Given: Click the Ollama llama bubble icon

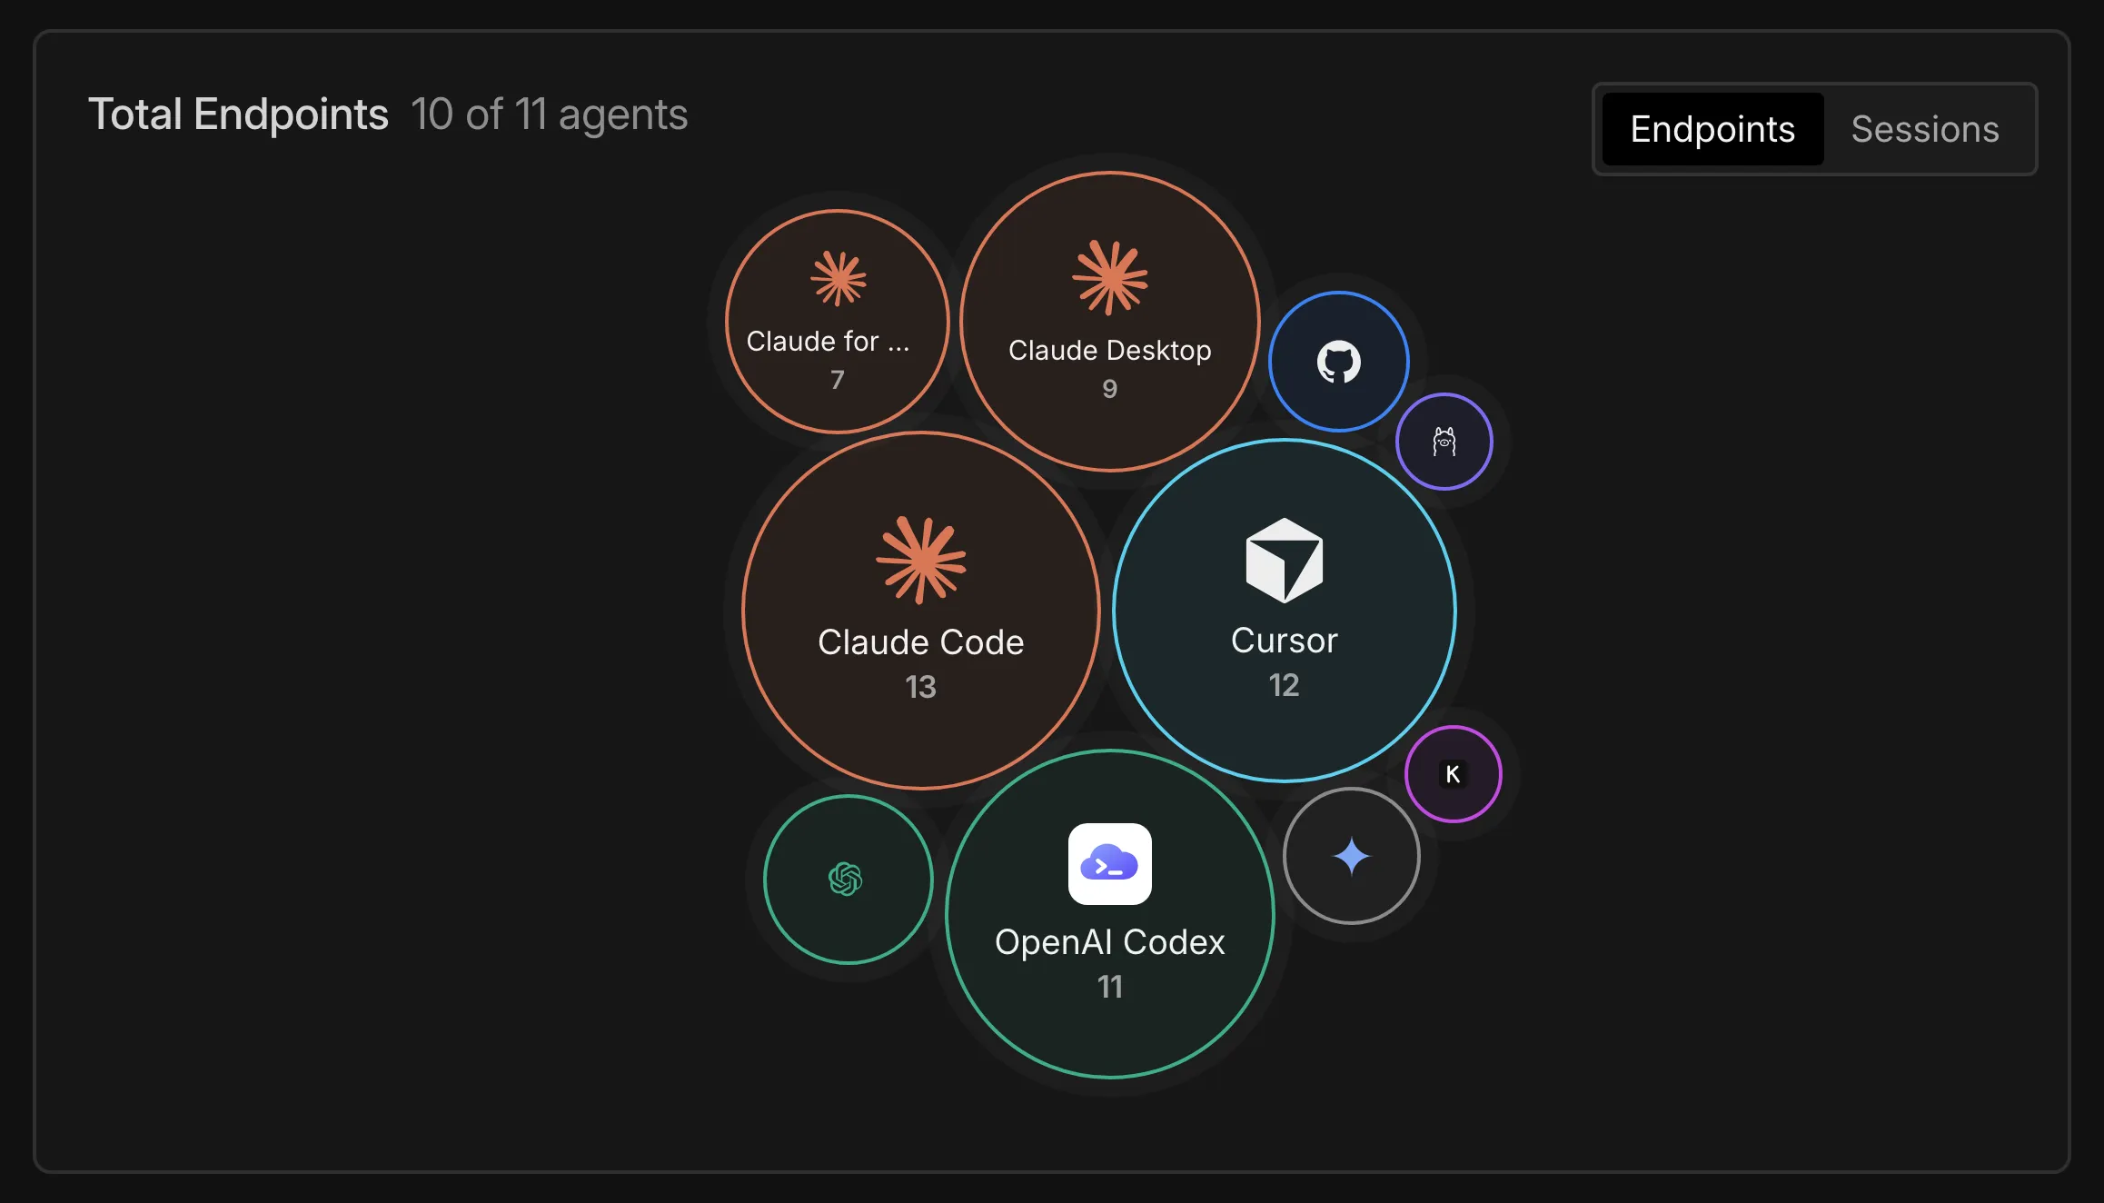Looking at the screenshot, I should (1444, 442).
